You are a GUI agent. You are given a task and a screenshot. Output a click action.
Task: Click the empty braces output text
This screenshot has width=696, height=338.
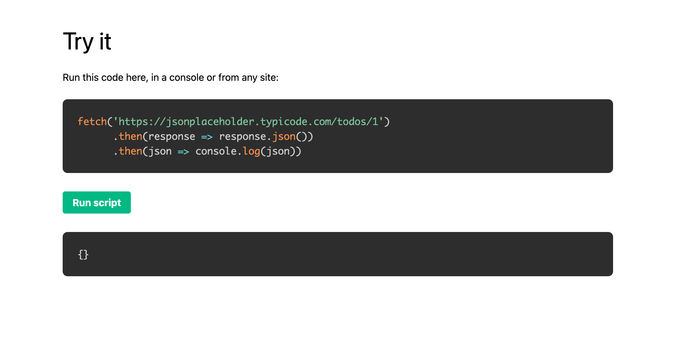pos(83,254)
